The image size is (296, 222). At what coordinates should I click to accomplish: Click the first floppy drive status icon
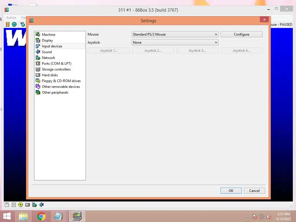click(x=7, y=205)
